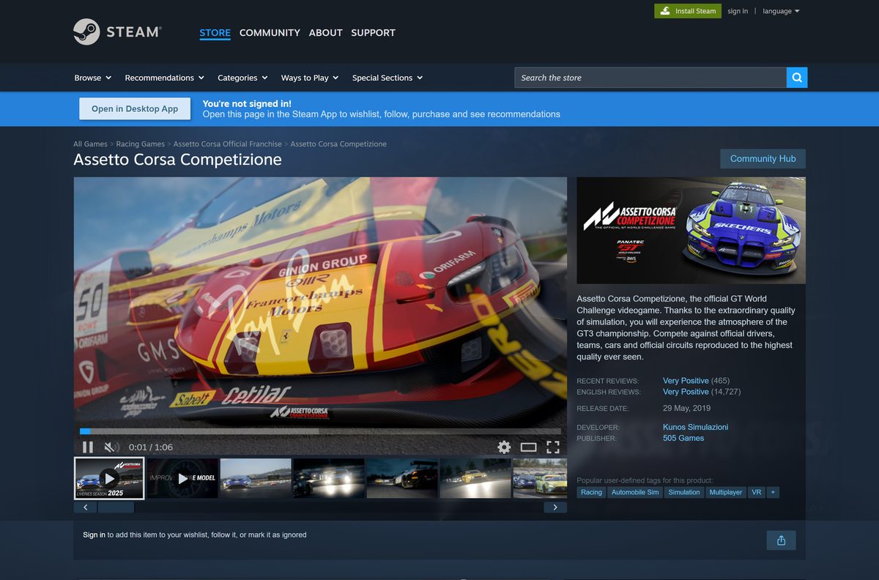Expand the Special Sections dropdown
This screenshot has height=580, width=879.
387,78
